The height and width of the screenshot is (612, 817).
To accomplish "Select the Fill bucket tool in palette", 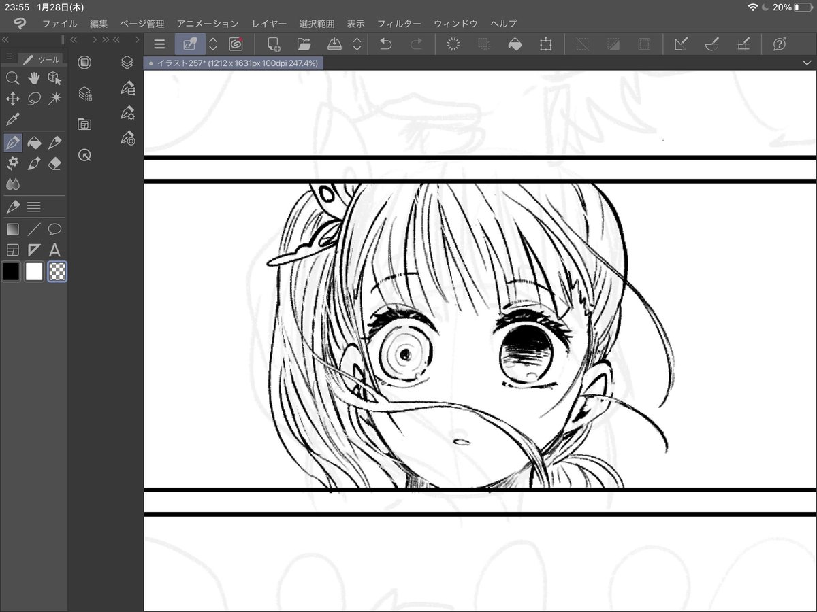I will point(33,143).
